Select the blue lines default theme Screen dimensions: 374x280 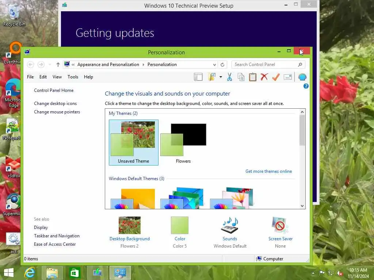coord(183,198)
